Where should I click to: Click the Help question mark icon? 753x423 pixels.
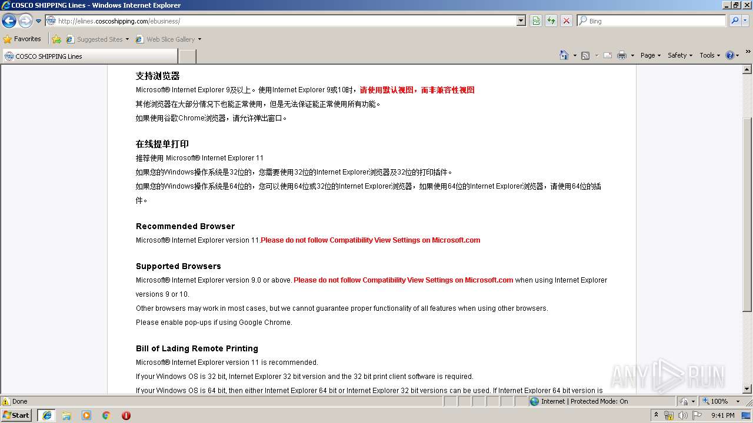pyautogui.click(x=730, y=55)
